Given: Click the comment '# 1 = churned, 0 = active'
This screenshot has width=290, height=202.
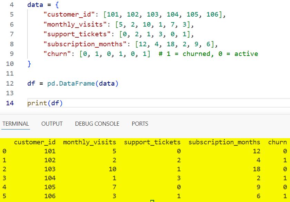Looking at the screenshot, I should pyautogui.click(x=208, y=54).
